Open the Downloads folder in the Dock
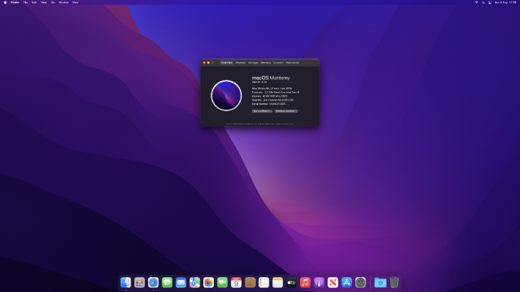 (381, 283)
